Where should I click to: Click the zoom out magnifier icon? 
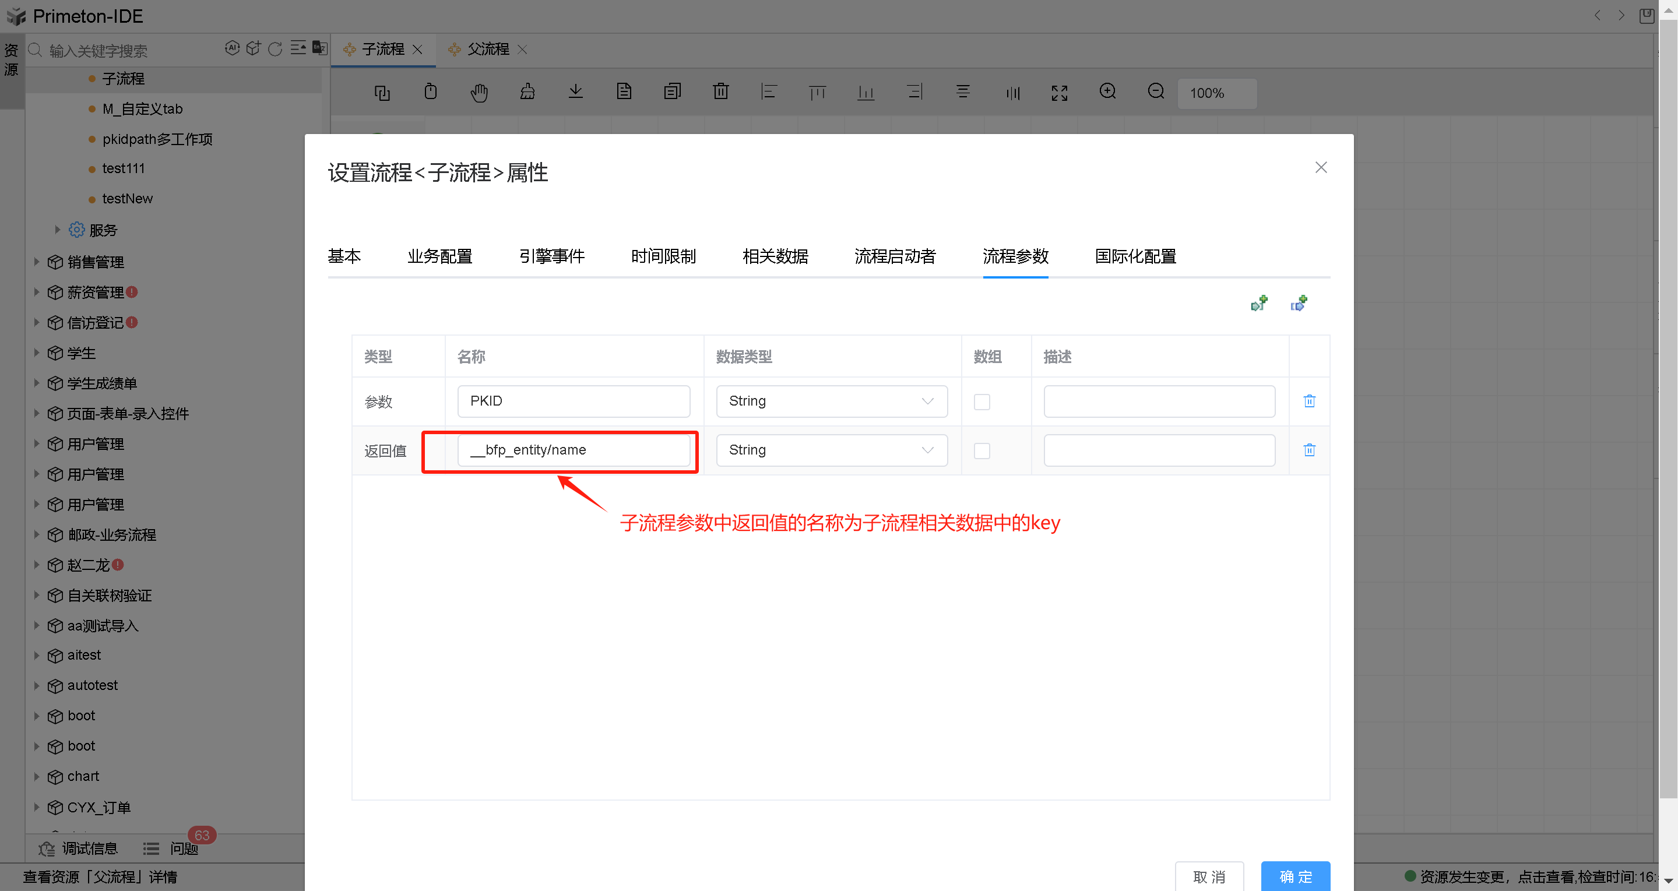tap(1156, 92)
